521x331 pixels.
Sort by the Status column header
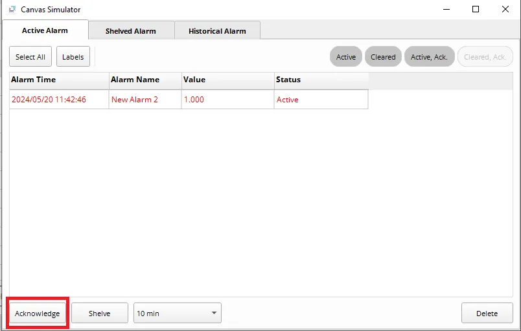click(321, 80)
